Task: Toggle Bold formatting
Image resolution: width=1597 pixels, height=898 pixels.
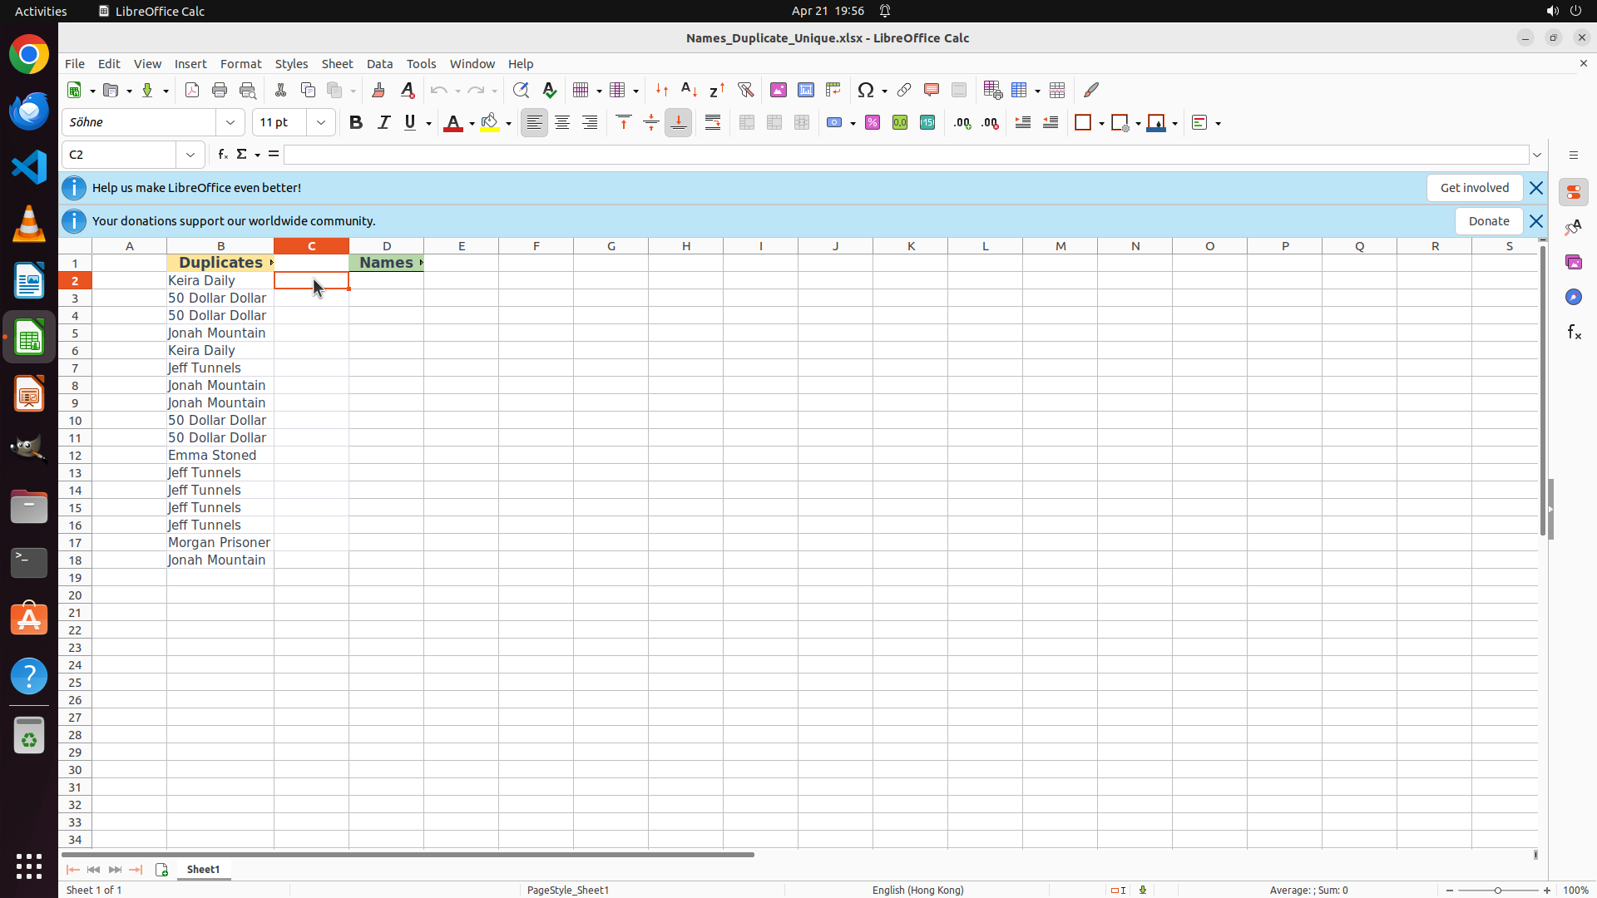Action: 356,122
